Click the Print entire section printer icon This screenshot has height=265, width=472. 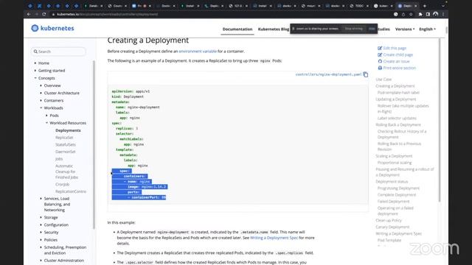380,68
